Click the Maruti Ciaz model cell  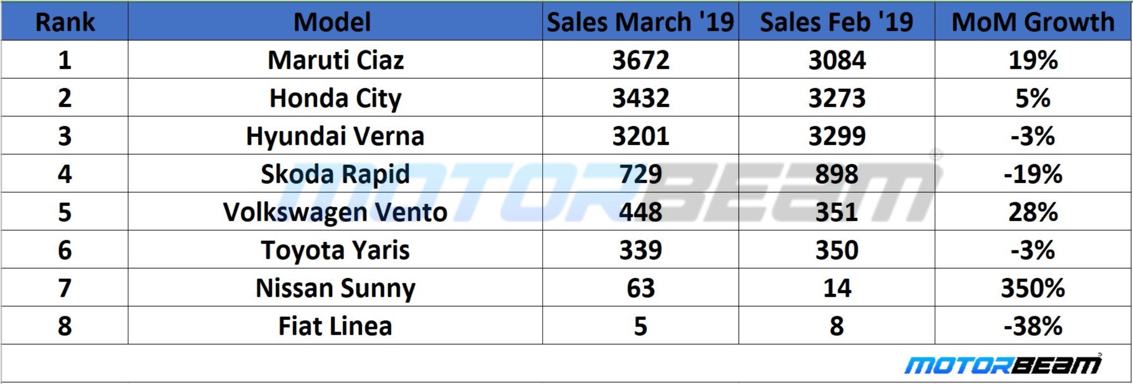pyautogui.click(x=336, y=60)
